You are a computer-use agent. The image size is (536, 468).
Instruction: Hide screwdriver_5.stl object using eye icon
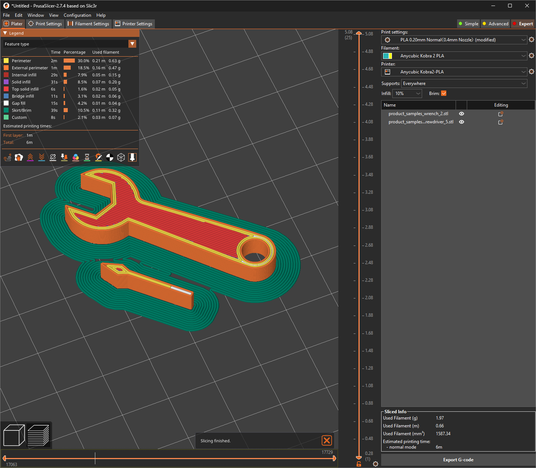[462, 122]
